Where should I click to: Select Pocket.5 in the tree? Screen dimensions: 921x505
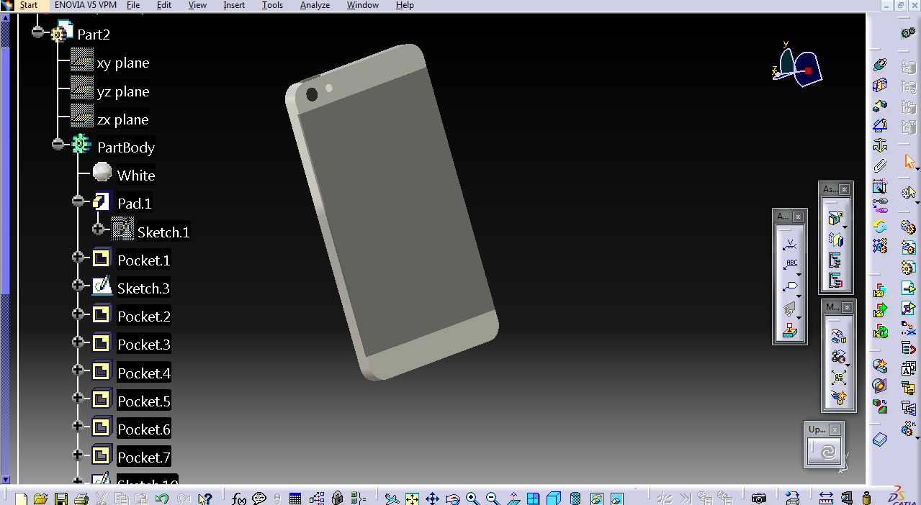(x=144, y=401)
